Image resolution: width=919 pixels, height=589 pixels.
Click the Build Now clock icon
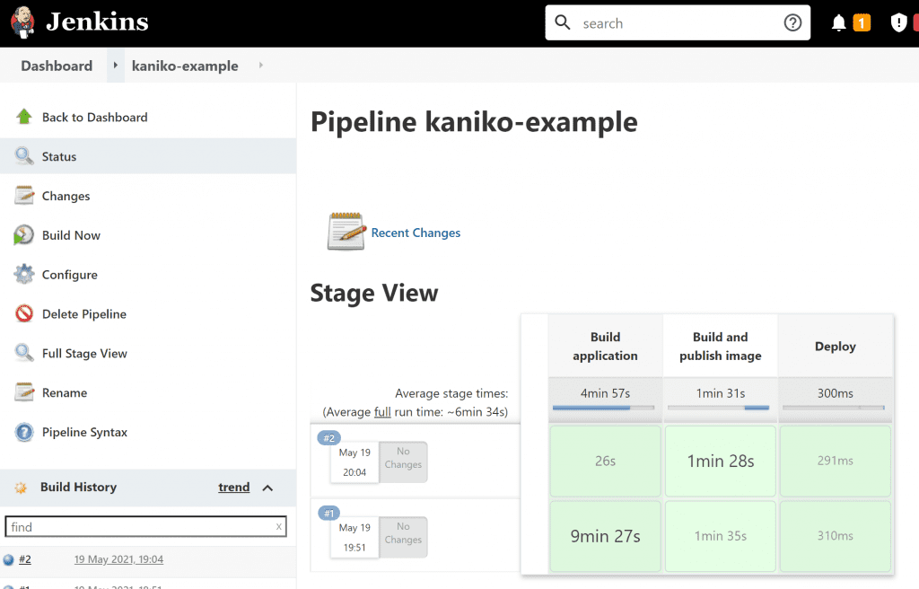point(24,235)
